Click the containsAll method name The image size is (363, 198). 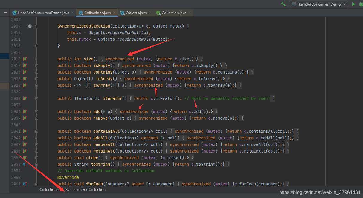pyautogui.click(x=106, y=131)
